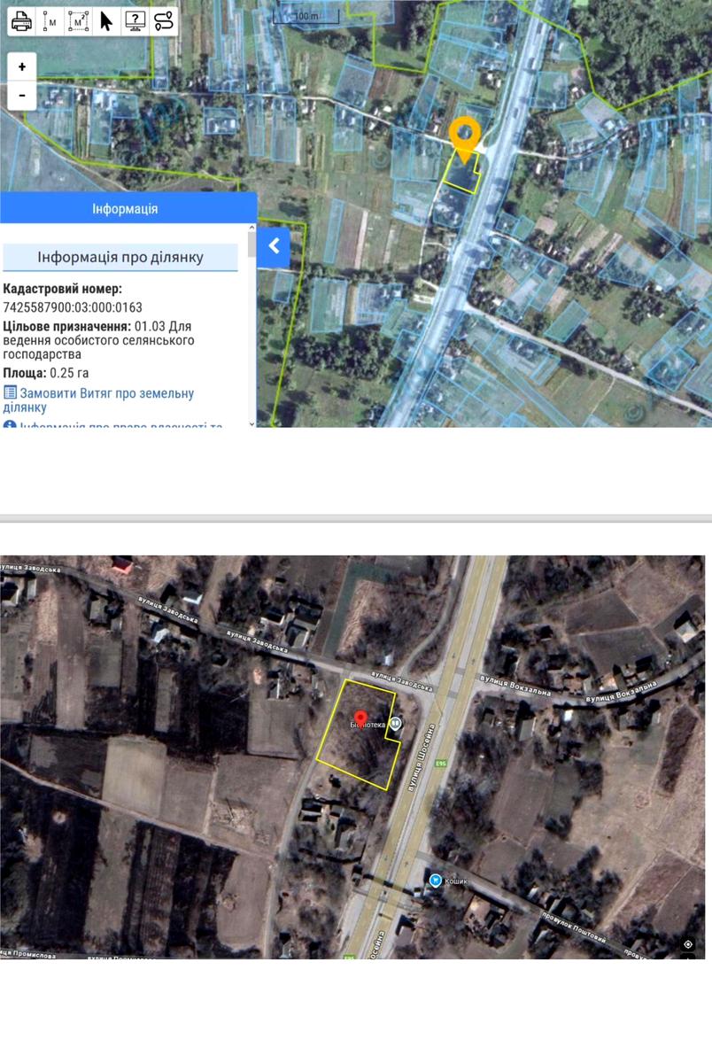Click the Інформація про ділянку section header
The width and height of the screenshot is (712, 1063).
(x=120, y=257)
